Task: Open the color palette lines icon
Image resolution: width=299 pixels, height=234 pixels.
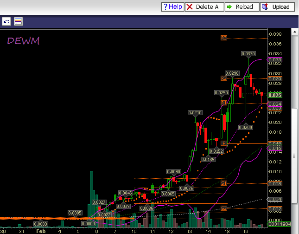Action: [x=19, y=21]
